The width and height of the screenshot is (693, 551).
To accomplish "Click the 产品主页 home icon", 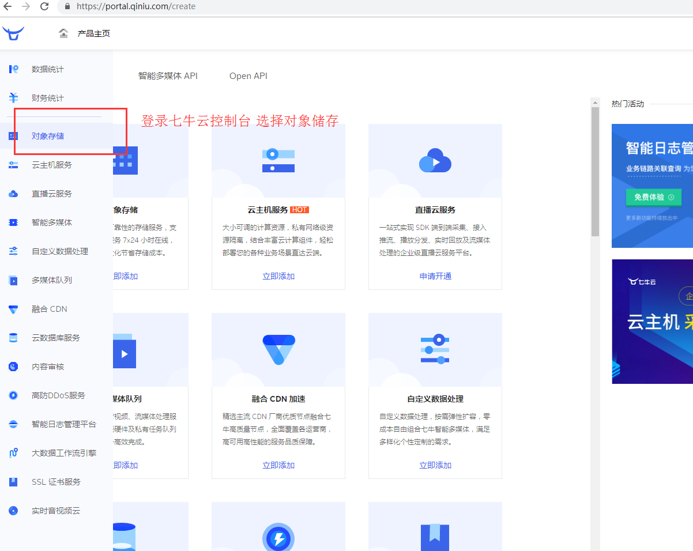I will (x=63, y=33).
